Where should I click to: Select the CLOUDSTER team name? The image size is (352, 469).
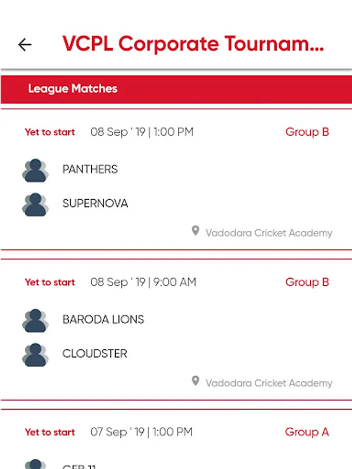tap(95, 353)
